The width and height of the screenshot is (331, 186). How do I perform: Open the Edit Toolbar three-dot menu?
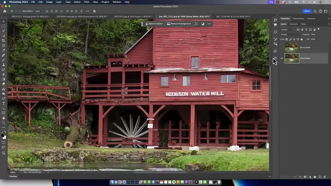[4, 127]
